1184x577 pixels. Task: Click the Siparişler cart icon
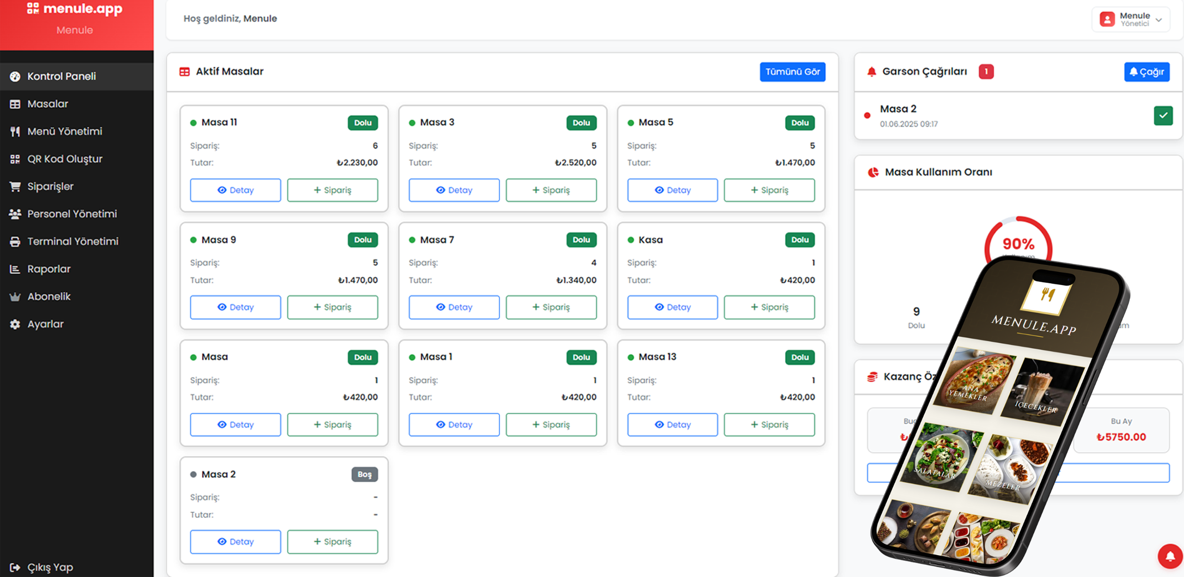pos(15,186)
